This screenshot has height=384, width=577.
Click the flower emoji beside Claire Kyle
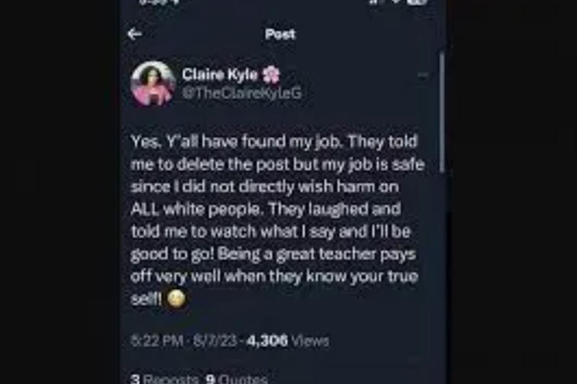[271, 75]
